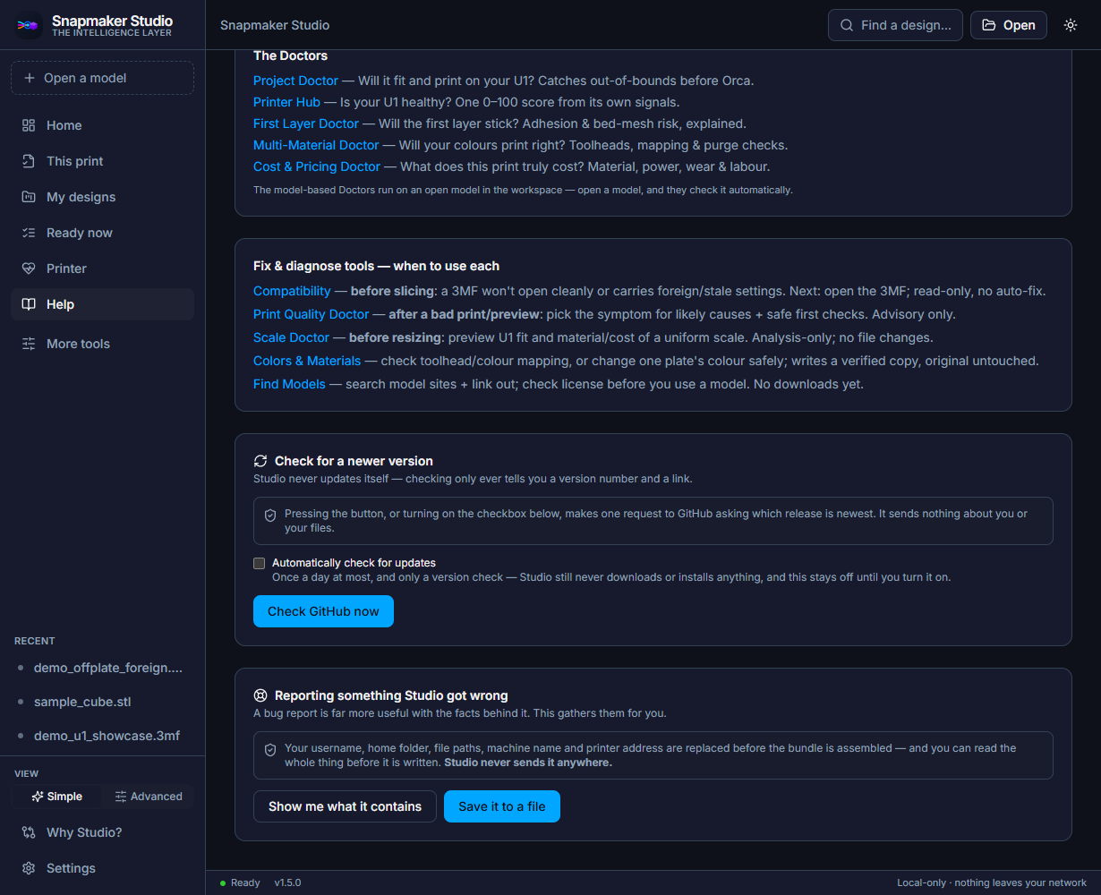Click the sliders icon on Advanced view
The width and height of the screenshot is (1101, 895).
[x=121, y=797]
